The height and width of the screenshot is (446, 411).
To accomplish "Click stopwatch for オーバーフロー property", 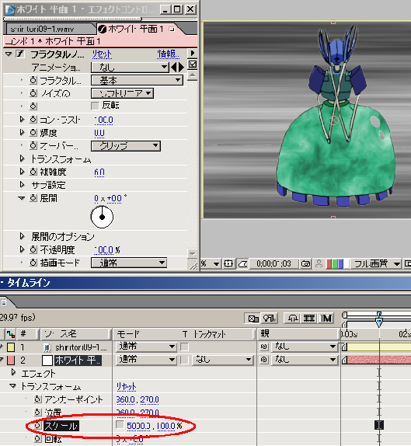I will click(x=33, y=145).
